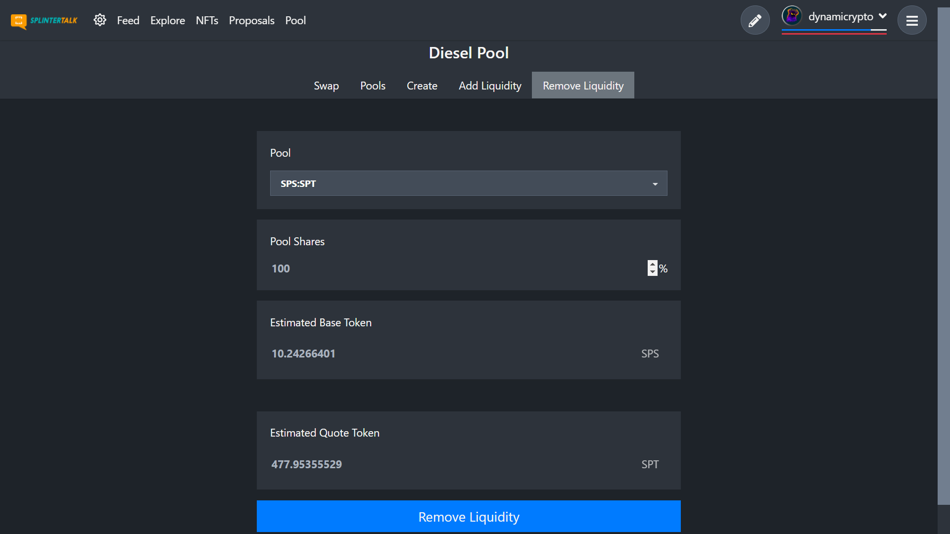This screenshot has height=534, width=950.
Task: Select the Remove Liquidity tab
Action: 583,86
